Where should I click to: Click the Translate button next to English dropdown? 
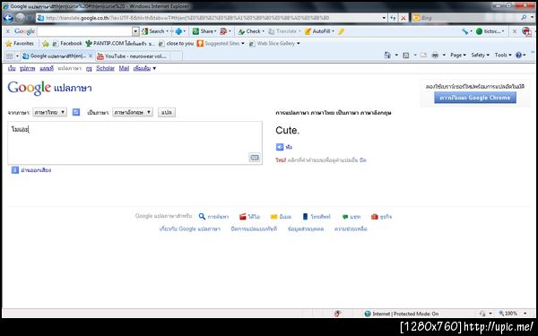pyautogui.click(x=167, y=112)
